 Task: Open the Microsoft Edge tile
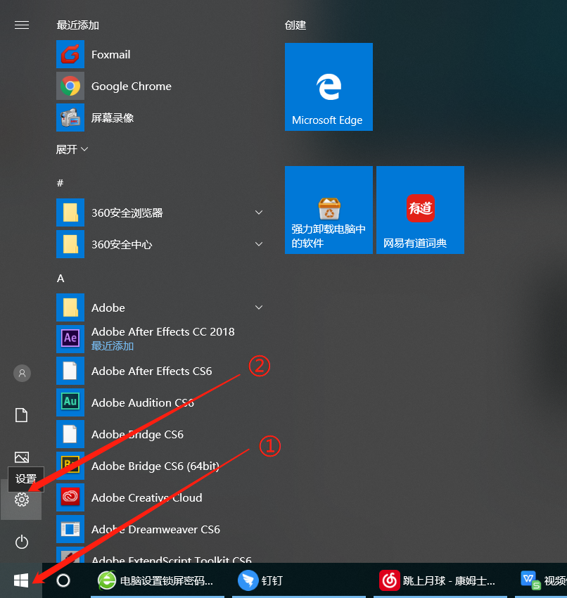(329, 87)
